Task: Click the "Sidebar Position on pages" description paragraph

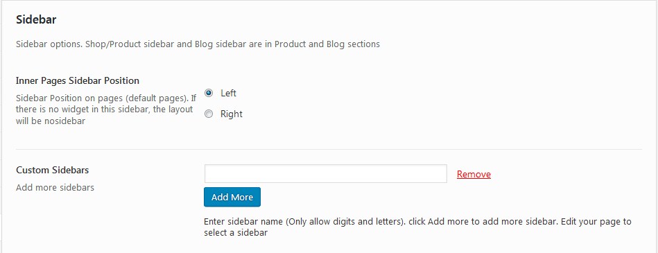Action: [106, 110]
